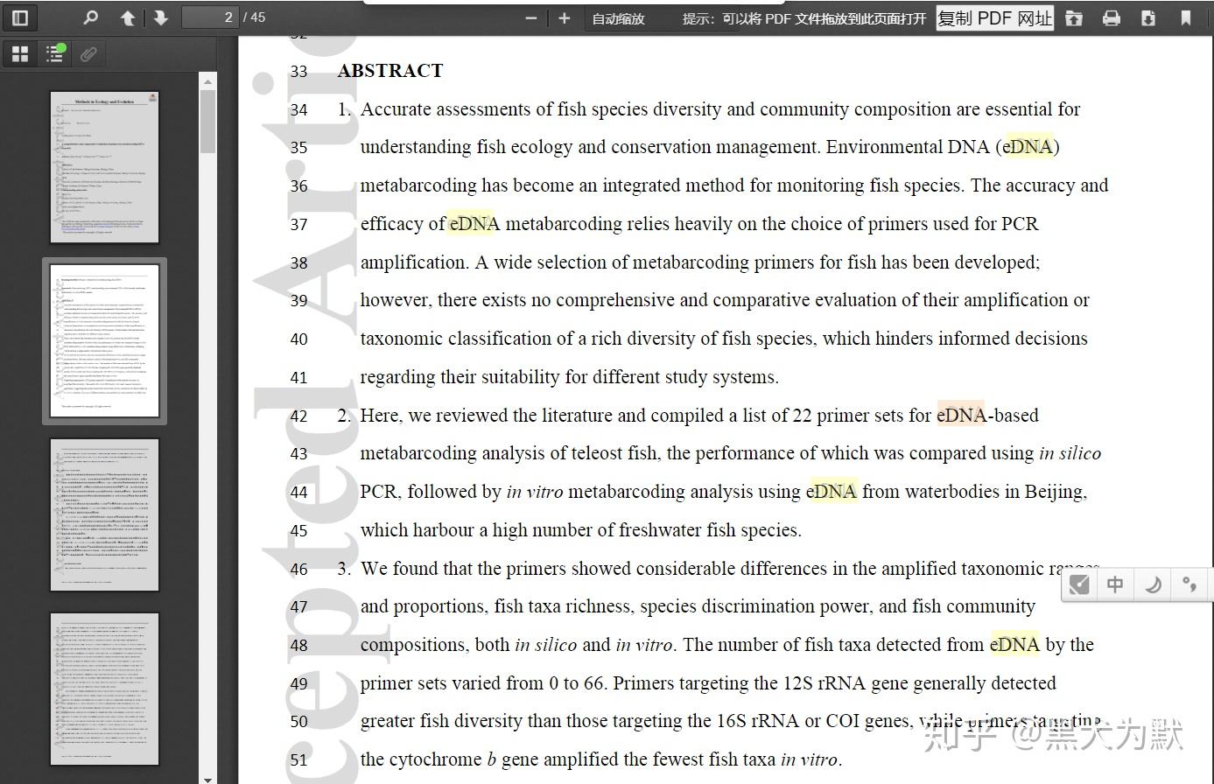Click the hint text about dragging PDF files
The height and width of the screenshot is (784, 1214).
(804, 18)
